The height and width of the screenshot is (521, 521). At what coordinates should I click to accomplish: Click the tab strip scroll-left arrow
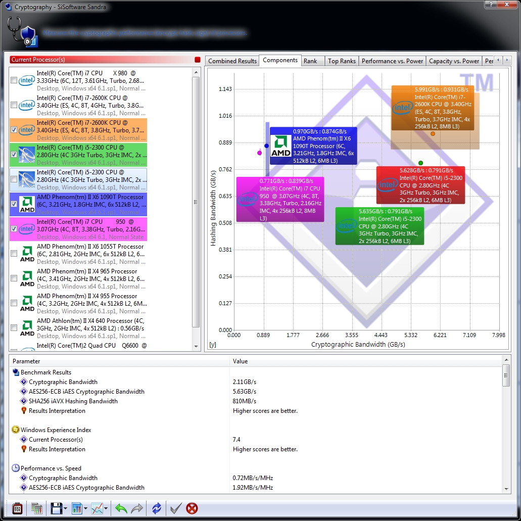[x=498, y=60]
